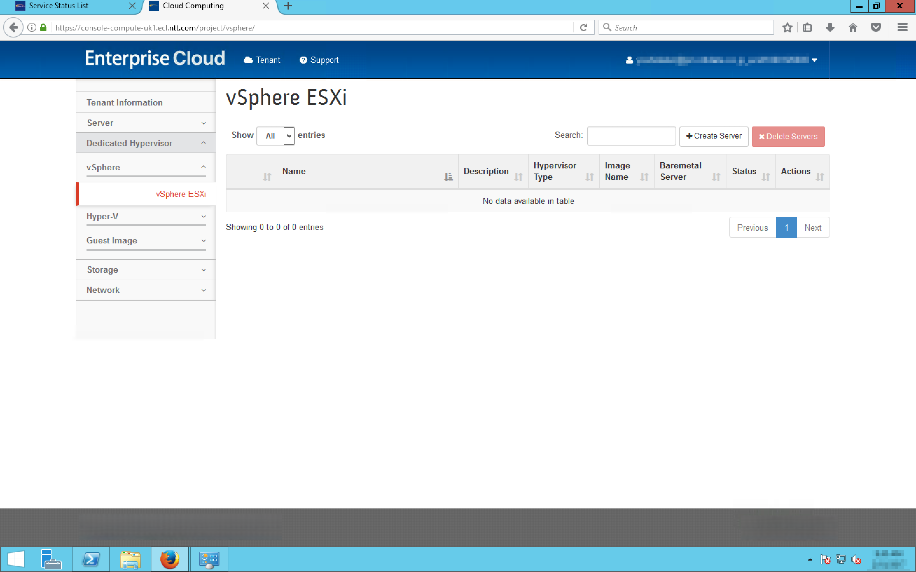Open the Show entries dropdown
Viewport: 916px width, 572px height.
[275, 136]
